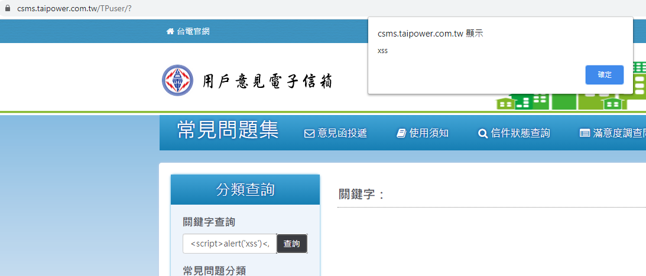
Task: Confirm the alert with 確定 button
Action: [605, 75]
